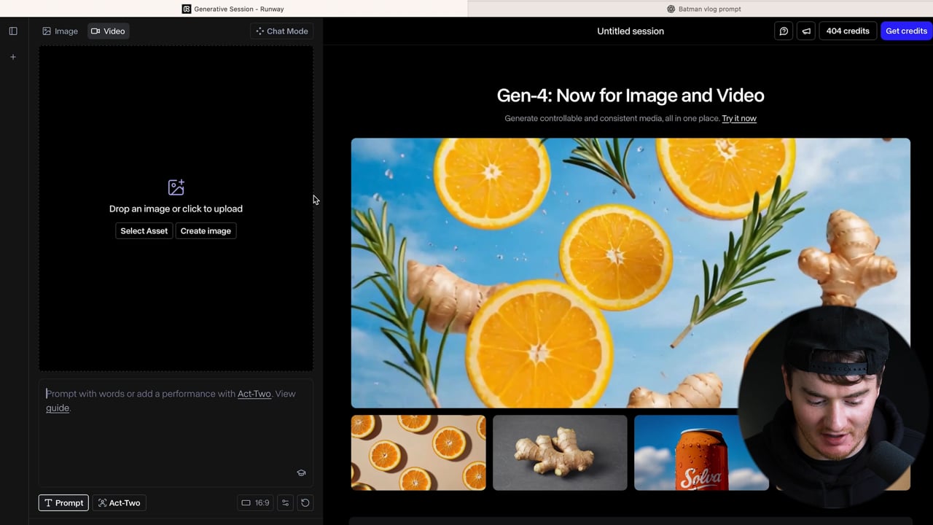Screen dimensions: 933x525
Task: Click the plus icon to add new session
Action: [13, 57]
